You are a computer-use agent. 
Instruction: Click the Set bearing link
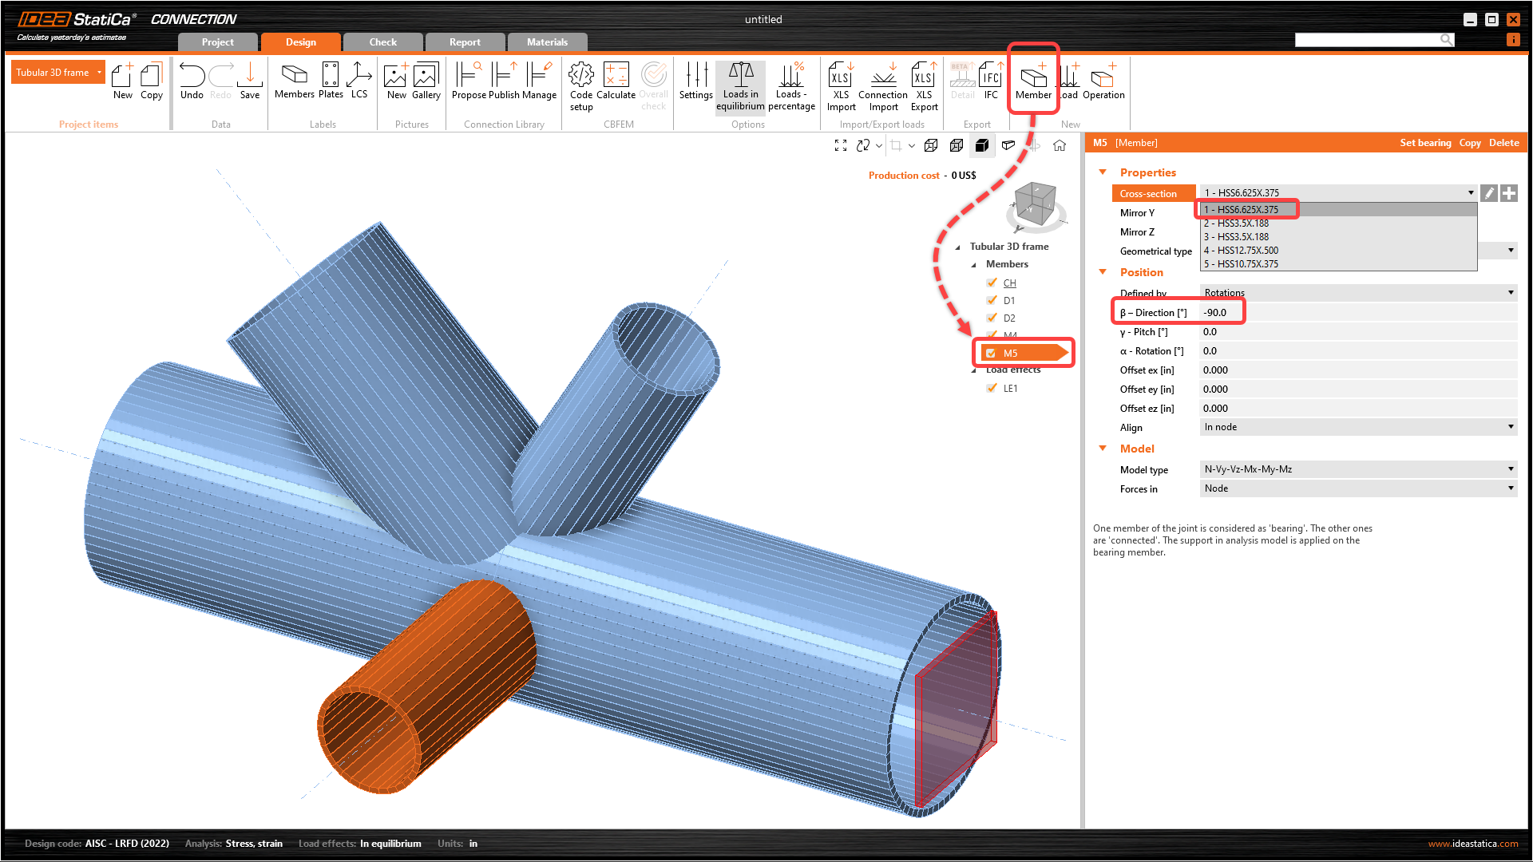tap(1425, 143)
